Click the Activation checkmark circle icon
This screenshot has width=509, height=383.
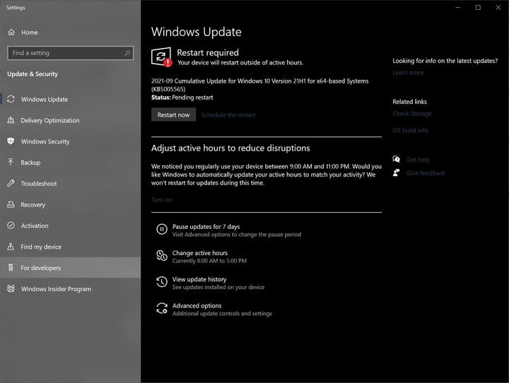pos(11,225)
